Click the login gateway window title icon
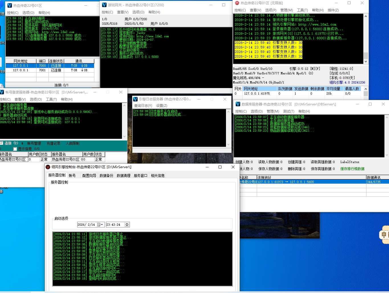Image resolution: width=389 pixels, height=293 pixels. [x=9, y=5]
